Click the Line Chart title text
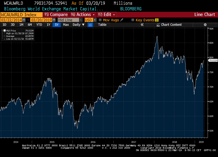This screenshot has width=218, height=157. (204, 15)
